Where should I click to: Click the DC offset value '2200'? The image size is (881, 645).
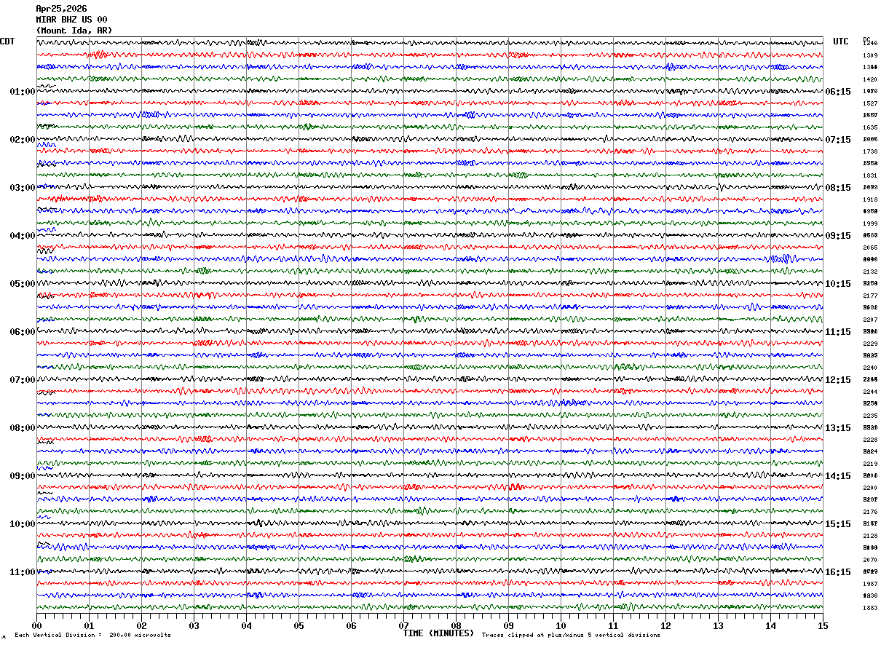click(x=870, y=488)
